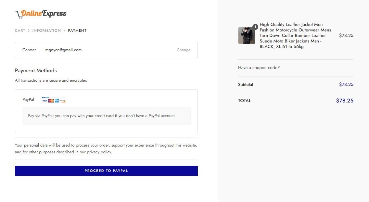Click the PROCEED TO PAYPAL button

[106, 171]
